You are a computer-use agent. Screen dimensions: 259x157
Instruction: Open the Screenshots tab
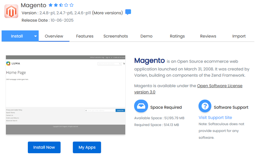tap(115, 36)
